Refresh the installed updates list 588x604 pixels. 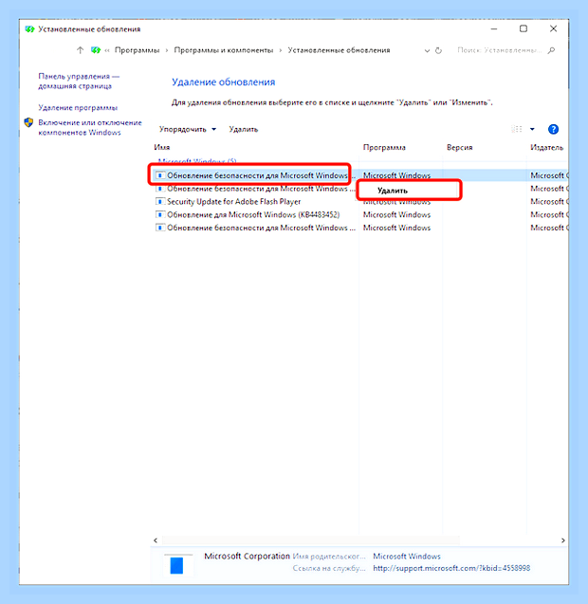(x=438, y=50)
